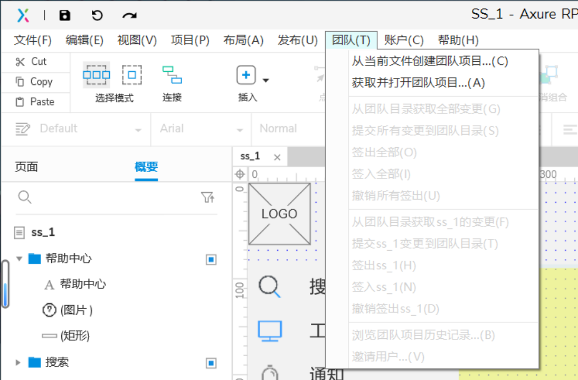Open the 帮助(H) menu
The image size is (578, 380).
coord(458,40)
